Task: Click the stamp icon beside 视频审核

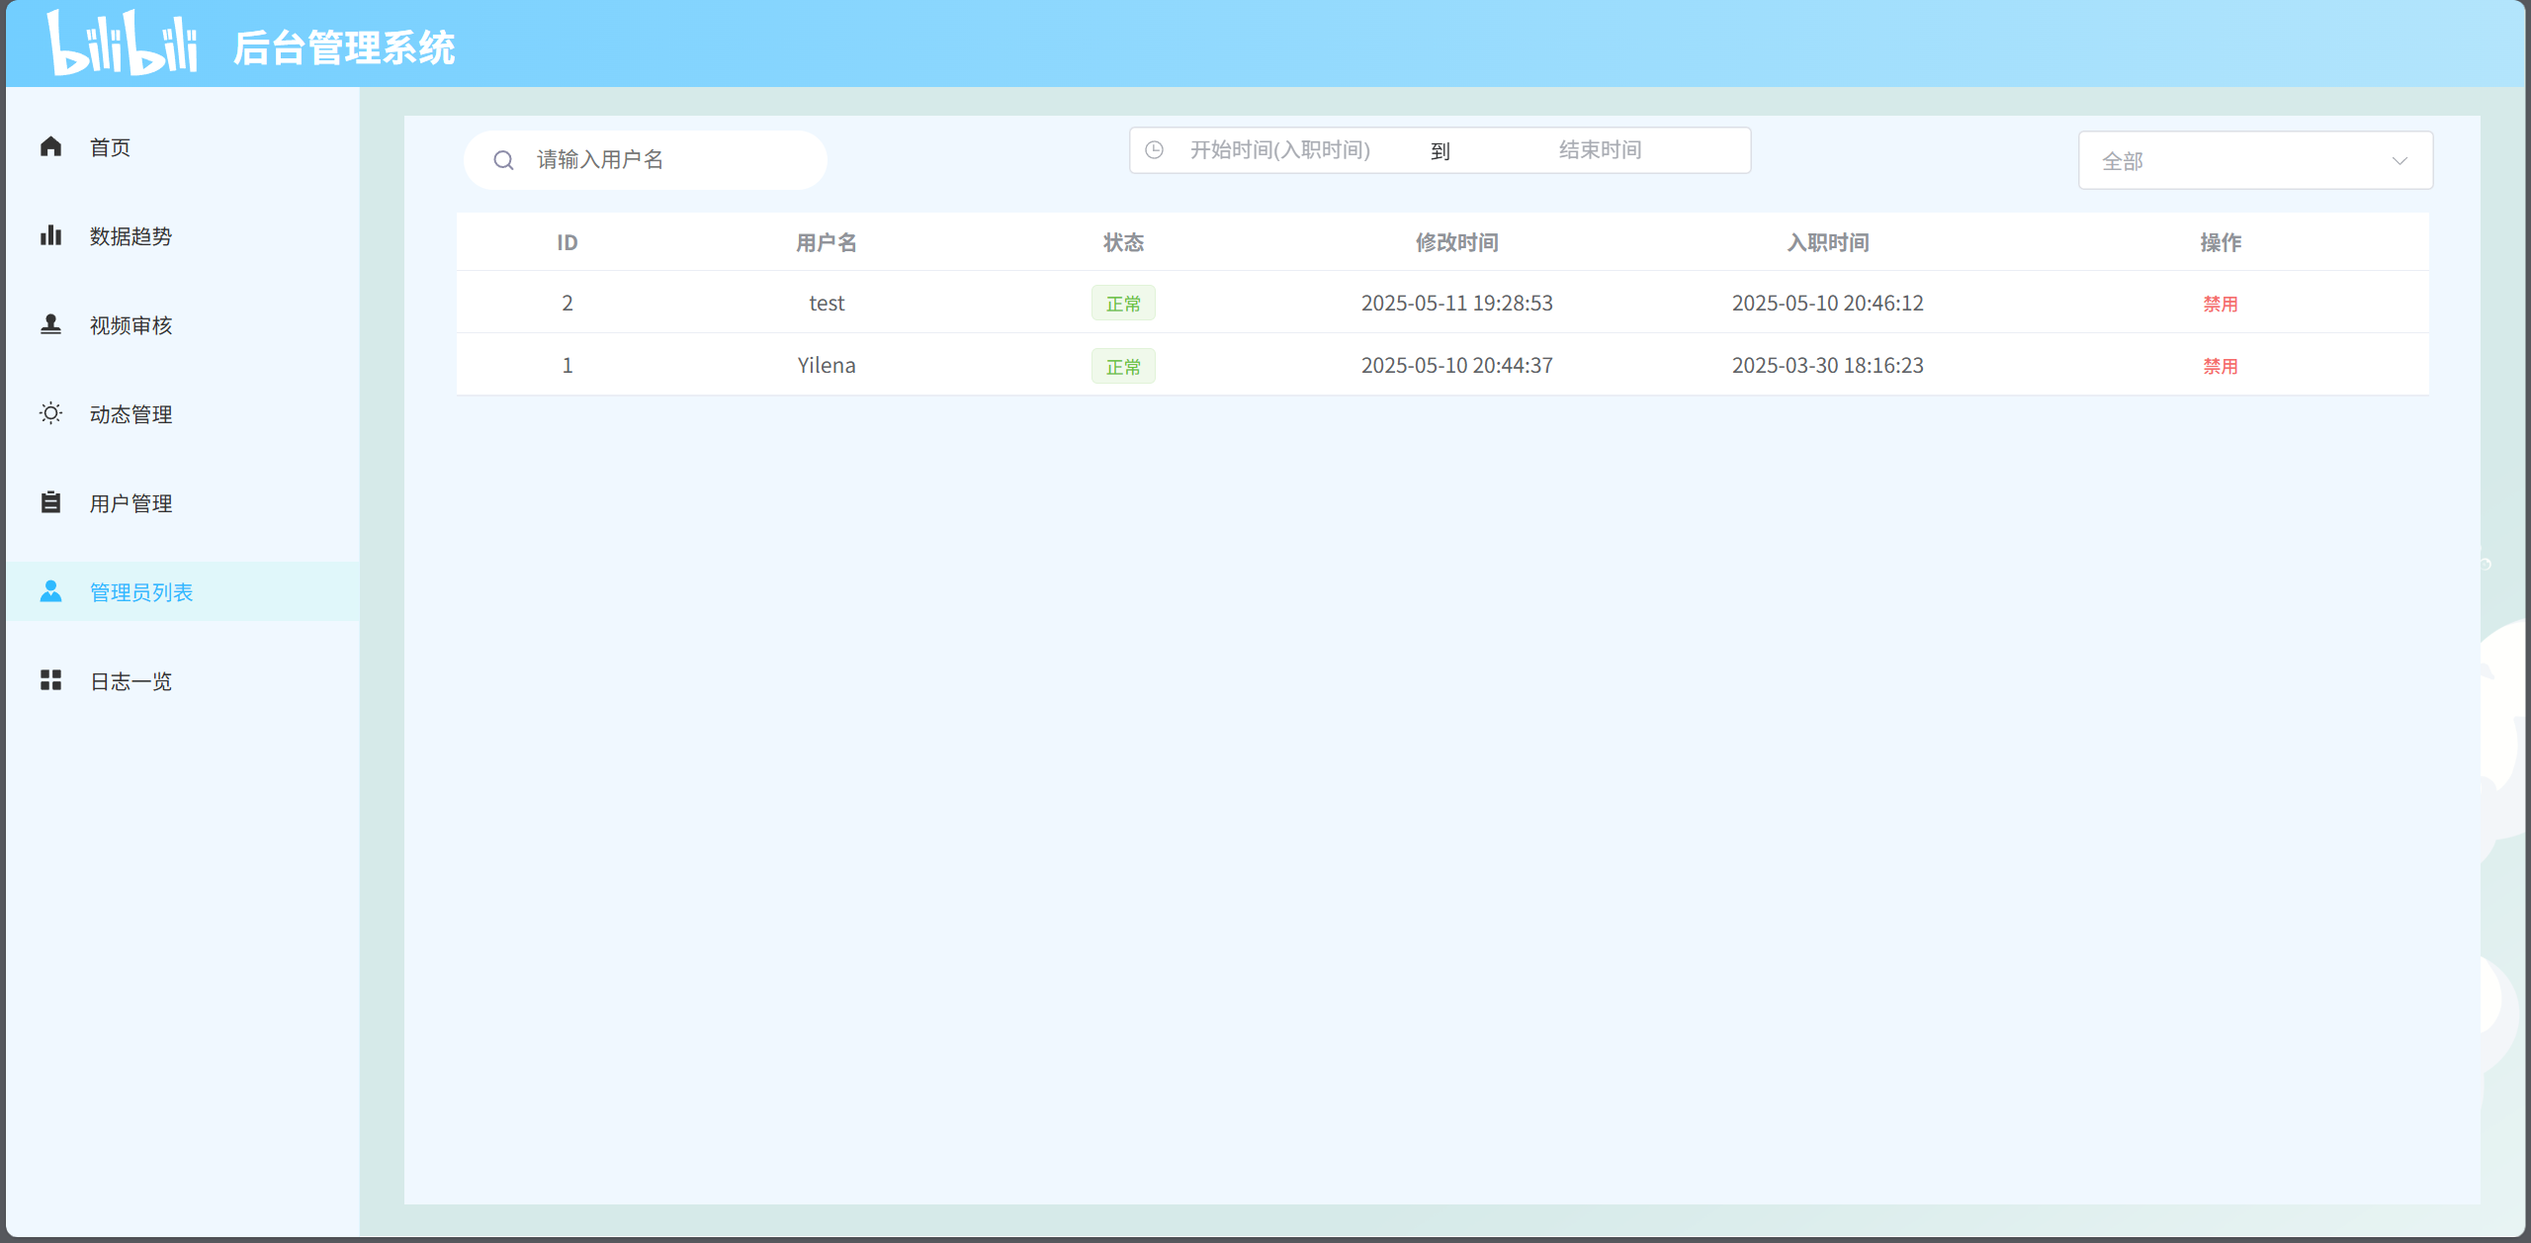Action: pos(50,324)
